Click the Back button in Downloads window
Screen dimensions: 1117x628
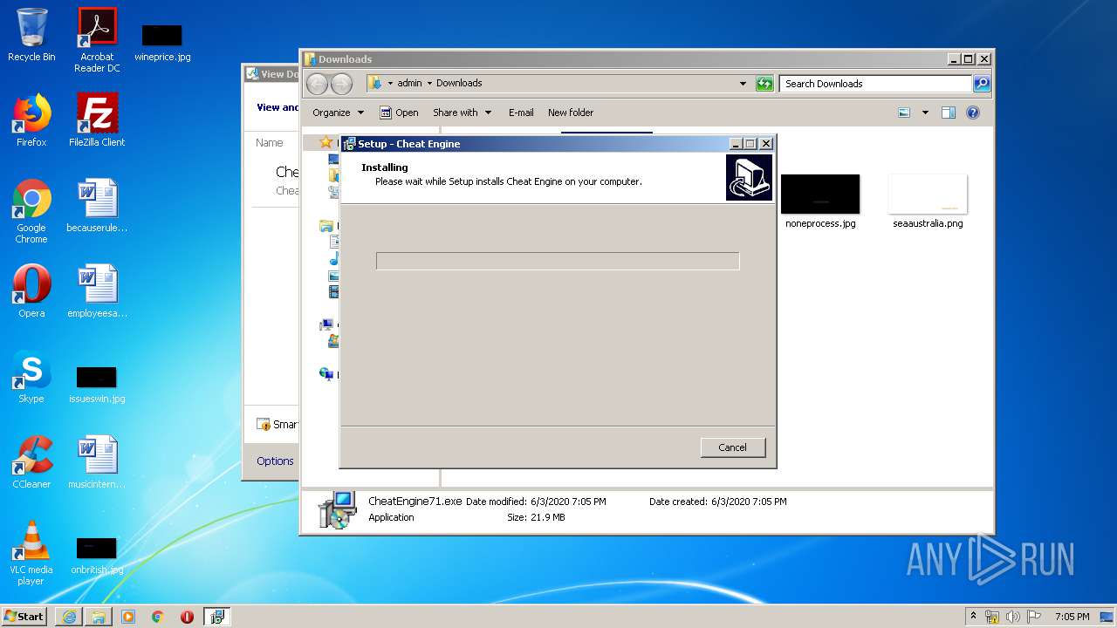point(317,84)
